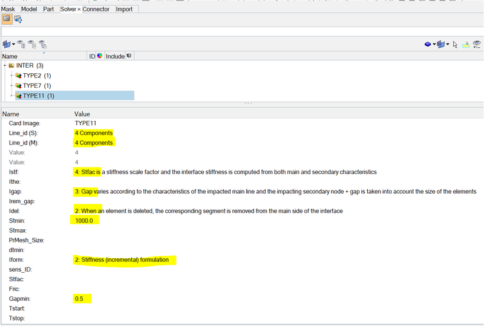Click the TYPE11 folder icon
This screenshot has width=484, height=326.
pos(19,96)
